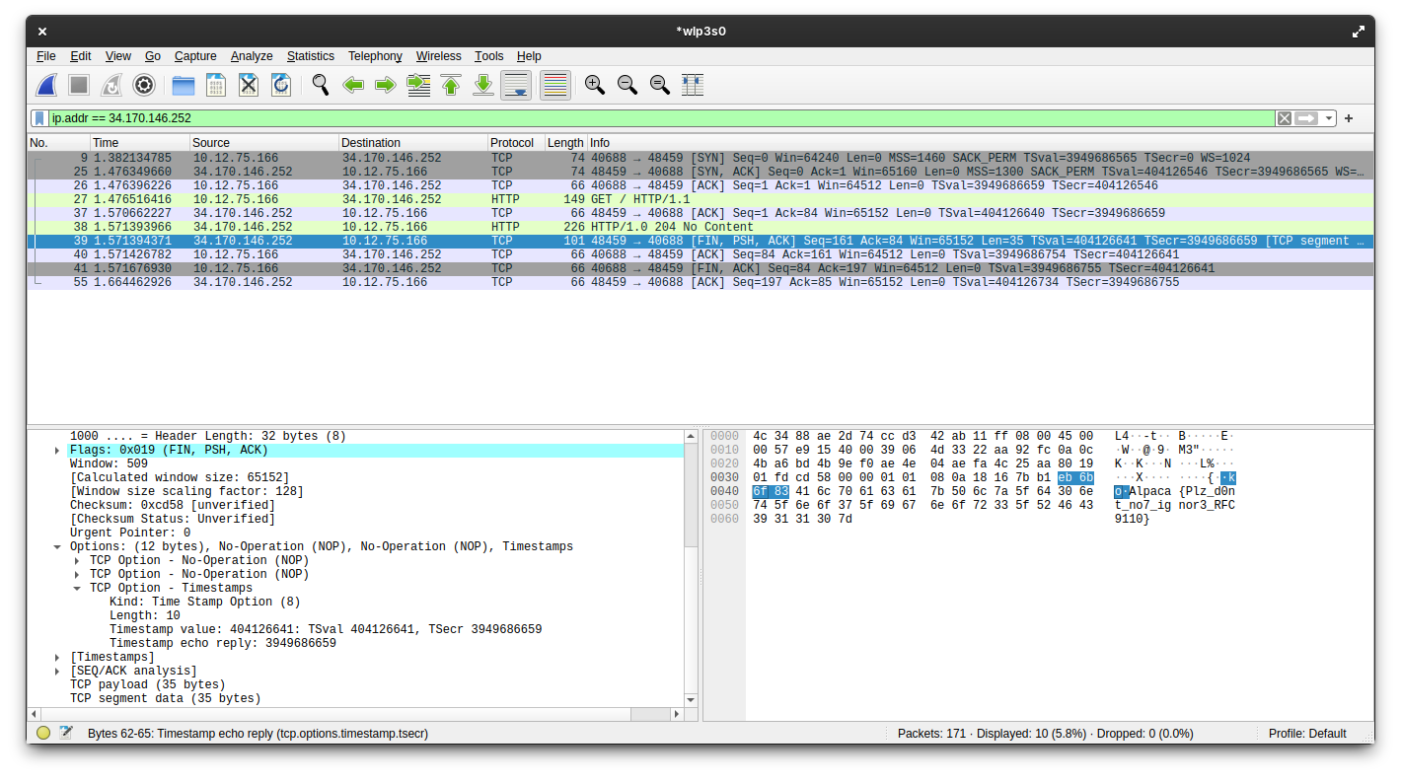Screen dimensions: 1401x783
Task: Open the Statistics menu
Action: click(311, 56)
